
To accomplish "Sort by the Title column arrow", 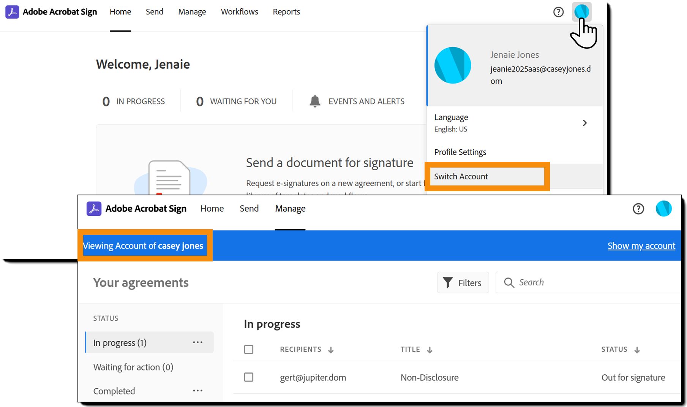I will pos(430,350).
